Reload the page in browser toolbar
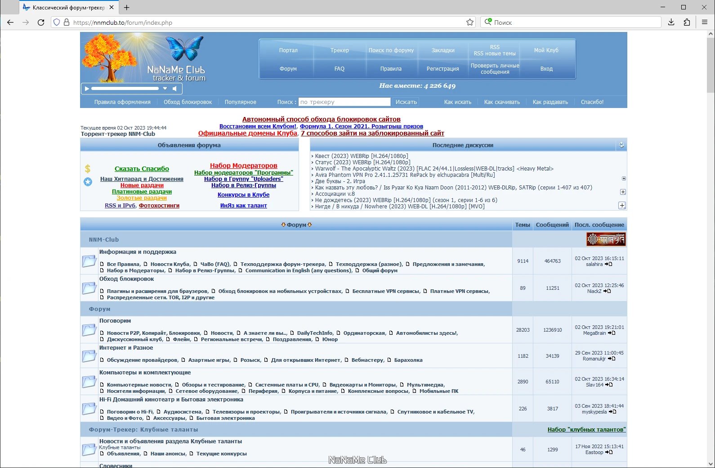The image size is (715, 468). 41,22
